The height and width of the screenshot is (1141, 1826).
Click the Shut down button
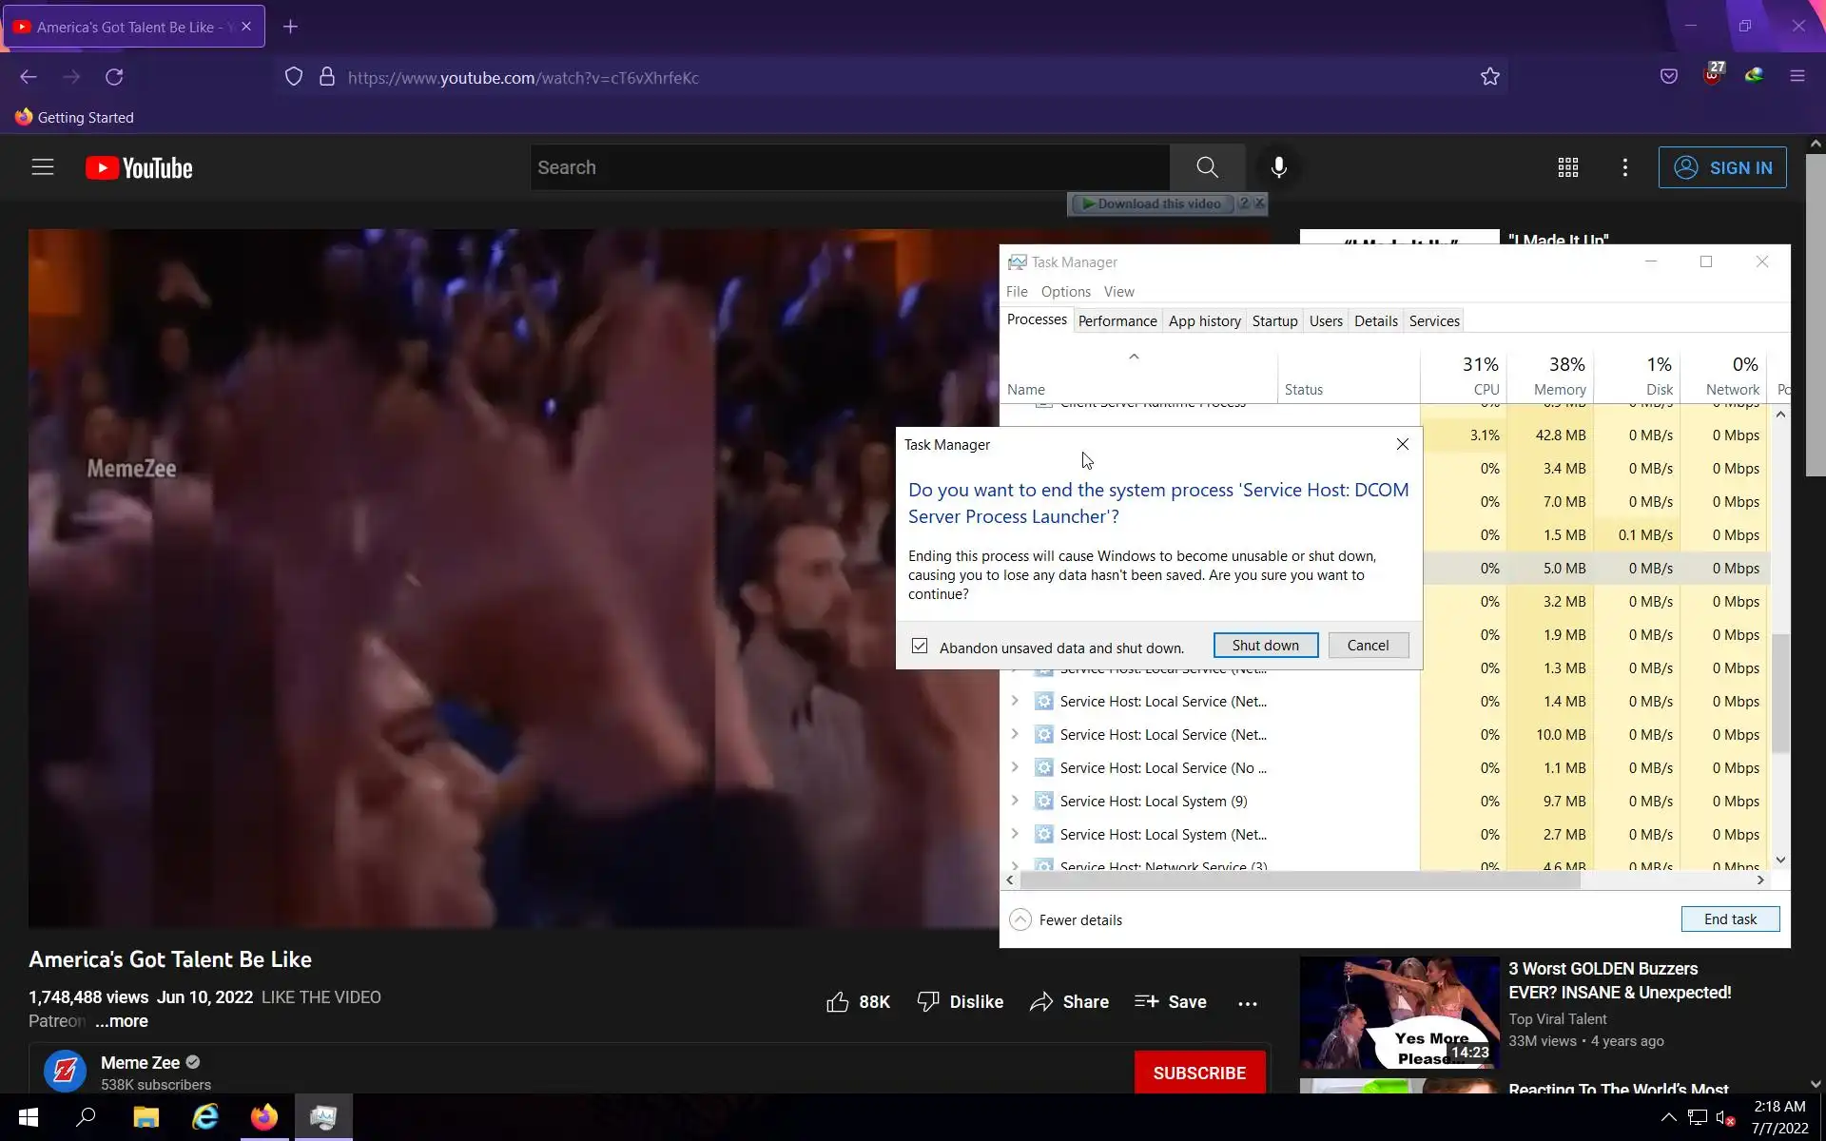tap(1265, 646)
